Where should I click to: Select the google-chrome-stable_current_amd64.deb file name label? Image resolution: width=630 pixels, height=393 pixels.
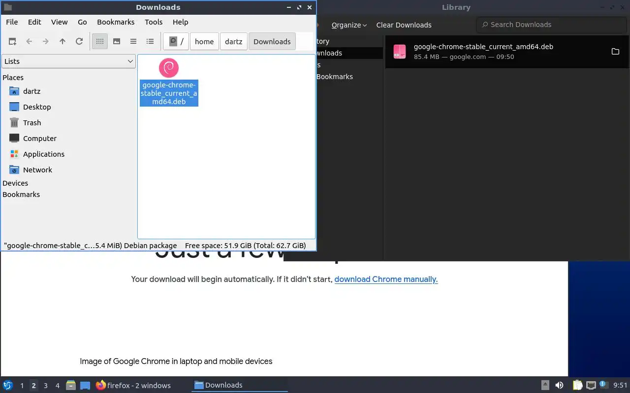click(x=169, y=93)
